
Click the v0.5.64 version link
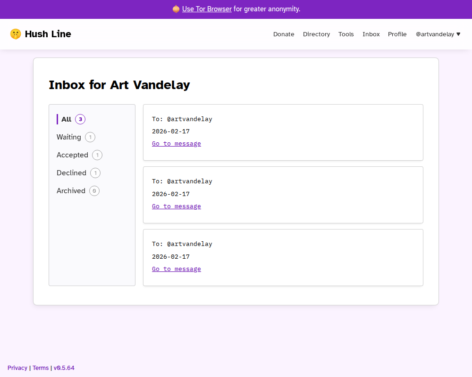(64, 368)
